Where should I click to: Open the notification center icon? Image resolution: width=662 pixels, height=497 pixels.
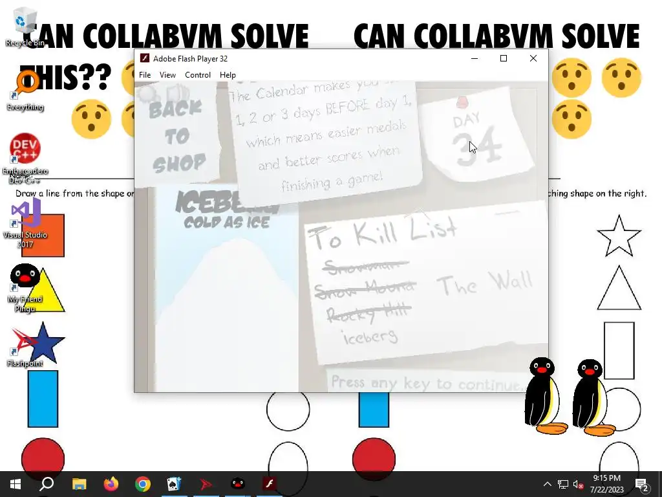click(642, 484)
